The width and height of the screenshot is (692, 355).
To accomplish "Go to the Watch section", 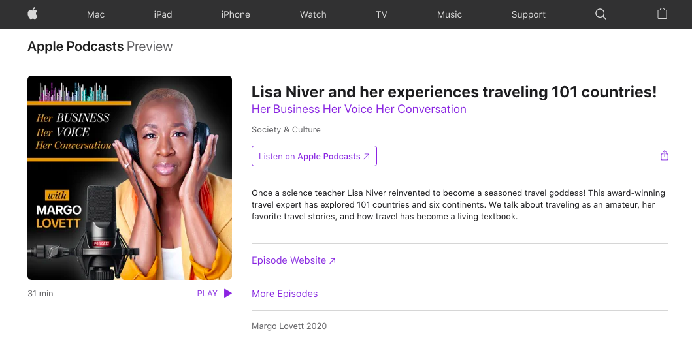I will tap(314, 14).
